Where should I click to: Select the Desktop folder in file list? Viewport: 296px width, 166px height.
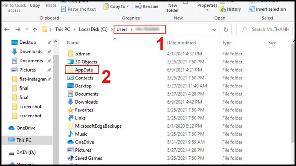[x=80, y=86]
